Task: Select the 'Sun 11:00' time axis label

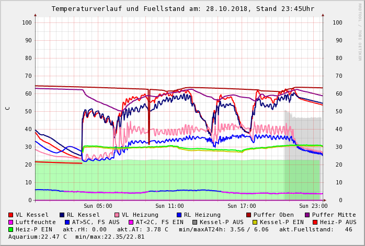Action: [x=169, y=206]
